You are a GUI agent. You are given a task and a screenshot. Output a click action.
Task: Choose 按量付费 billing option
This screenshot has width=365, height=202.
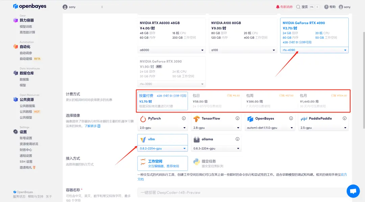coord(163,101)
